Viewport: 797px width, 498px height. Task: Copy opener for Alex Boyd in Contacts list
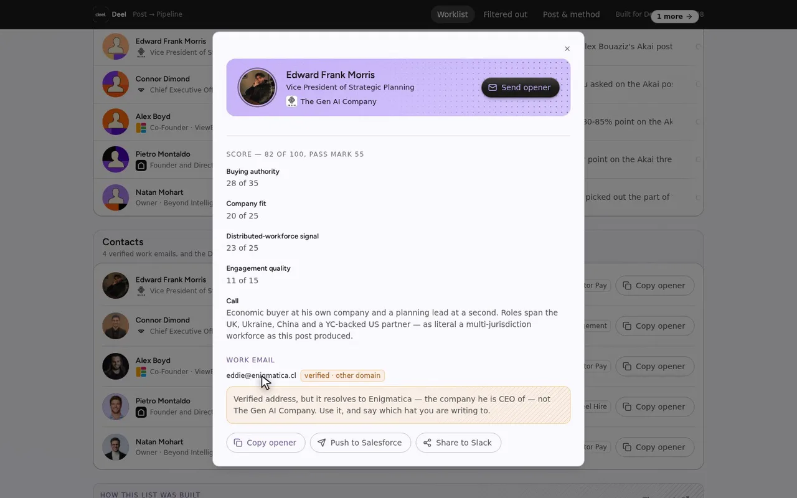click(654, 366)
